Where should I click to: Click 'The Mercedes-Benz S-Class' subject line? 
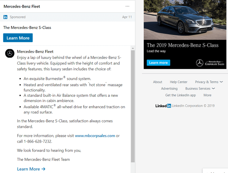[27, 28]
